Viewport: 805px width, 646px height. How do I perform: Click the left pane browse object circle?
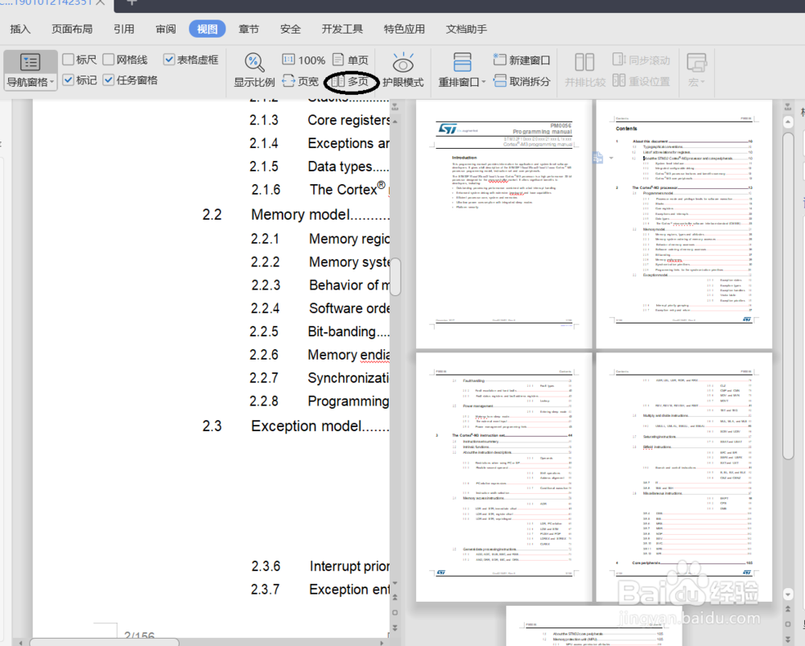(x=394, y=613)
